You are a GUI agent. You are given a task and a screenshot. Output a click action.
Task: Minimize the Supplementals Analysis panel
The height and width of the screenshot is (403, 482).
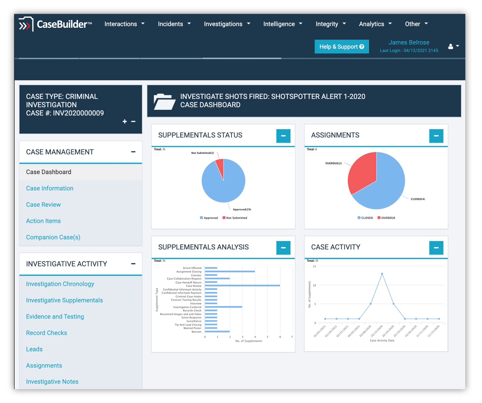point(283,248)
